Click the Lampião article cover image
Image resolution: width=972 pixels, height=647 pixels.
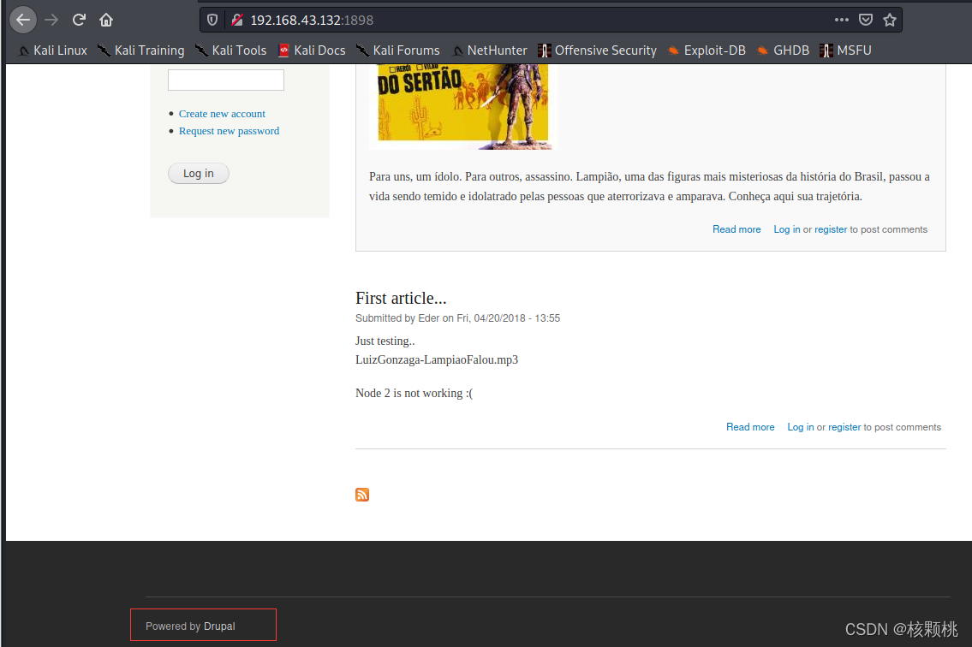pyautogui.click(x=463, y=107)
